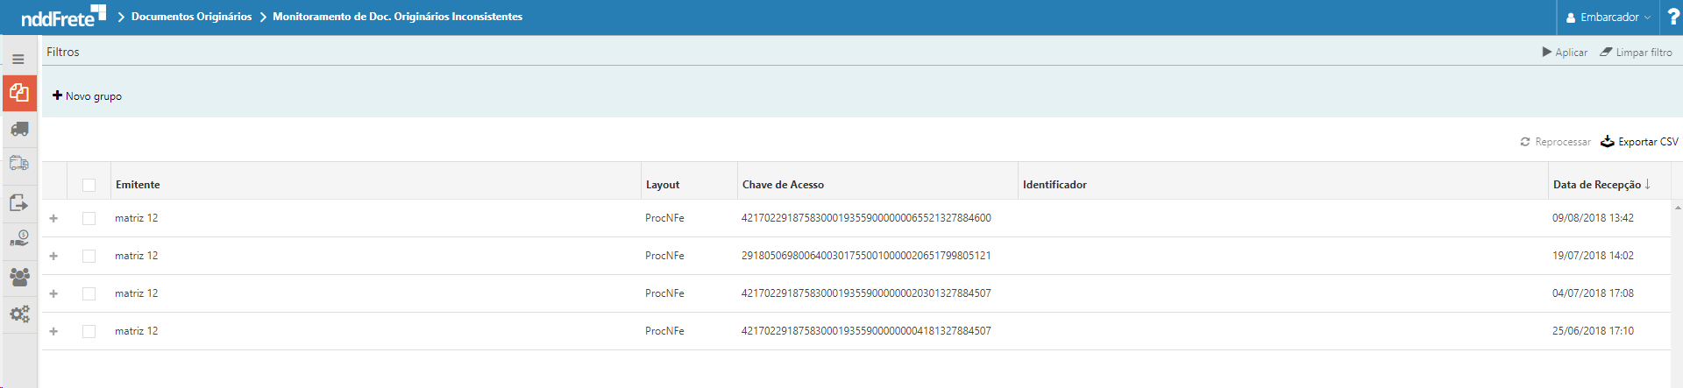Check the row dated 04/07/2018 17:08

(x=89, y=293)
